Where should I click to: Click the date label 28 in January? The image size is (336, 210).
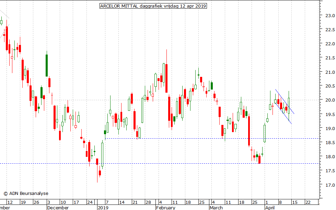click(x=148, y=202)
